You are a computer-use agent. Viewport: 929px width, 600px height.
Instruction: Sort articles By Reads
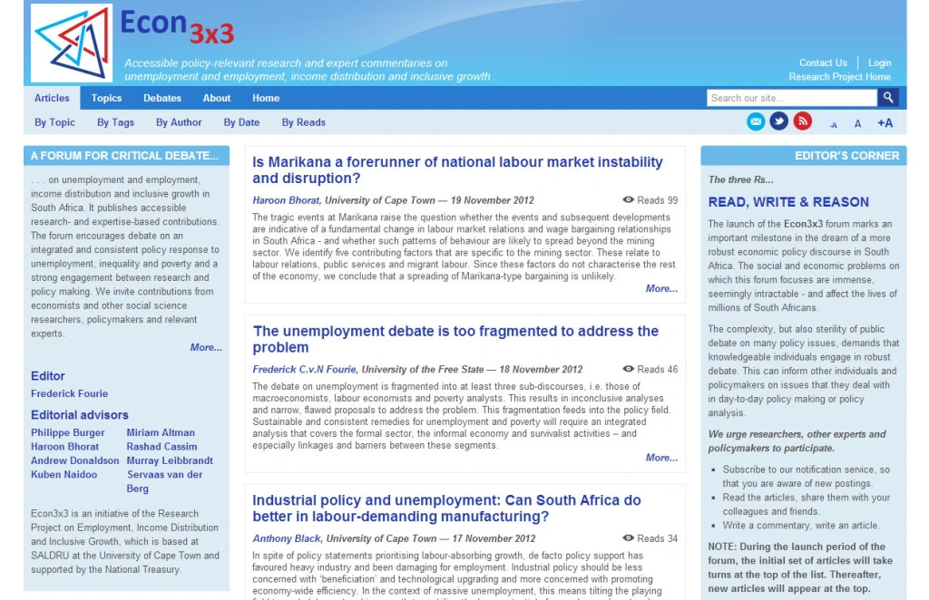303,122
